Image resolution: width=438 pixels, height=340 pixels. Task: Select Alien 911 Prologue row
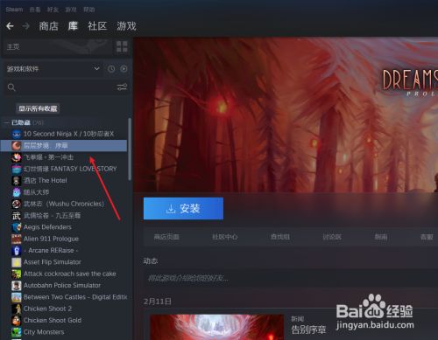[x=64, y=239]
